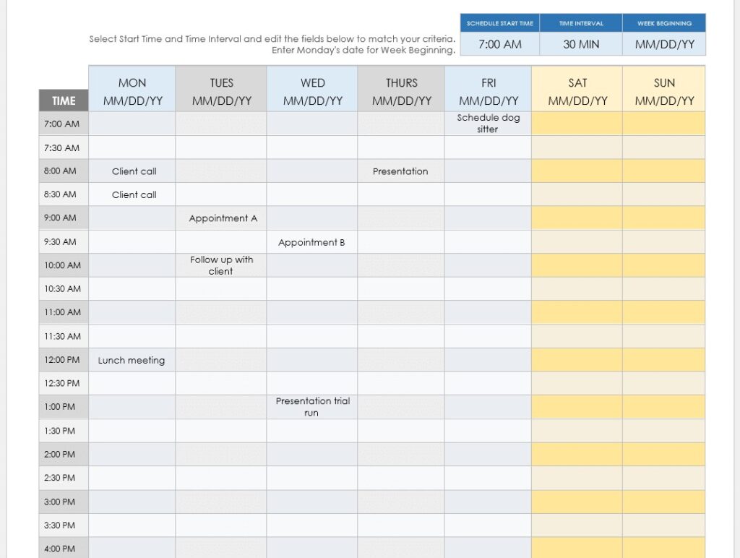
Task: Click the 7:00 AM time row label
Action: coord(64,124)
